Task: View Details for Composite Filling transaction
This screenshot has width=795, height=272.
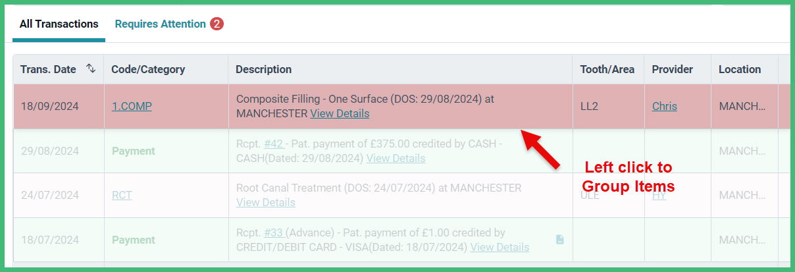Action: coord(340,113)
